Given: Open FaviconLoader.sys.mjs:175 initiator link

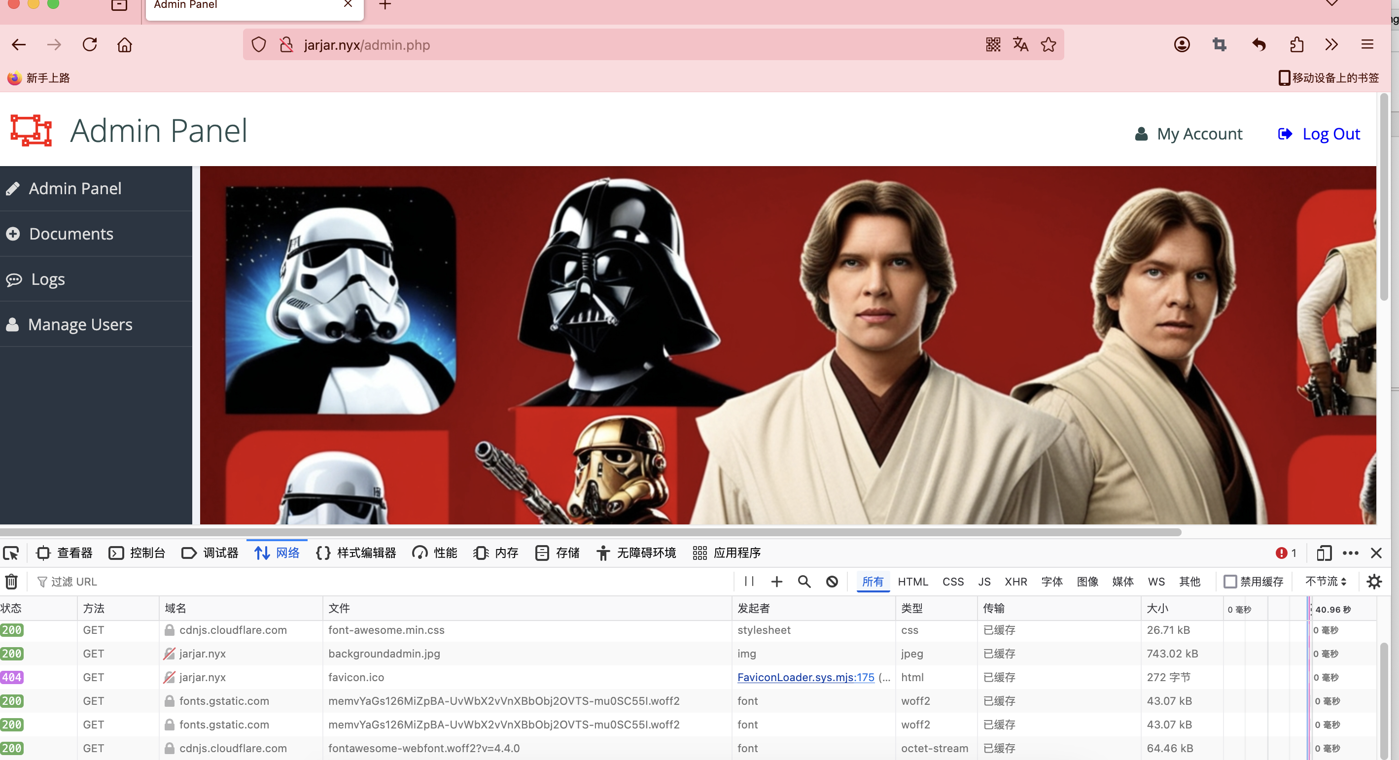Looking at the screenshot, I should click(805, 678).
